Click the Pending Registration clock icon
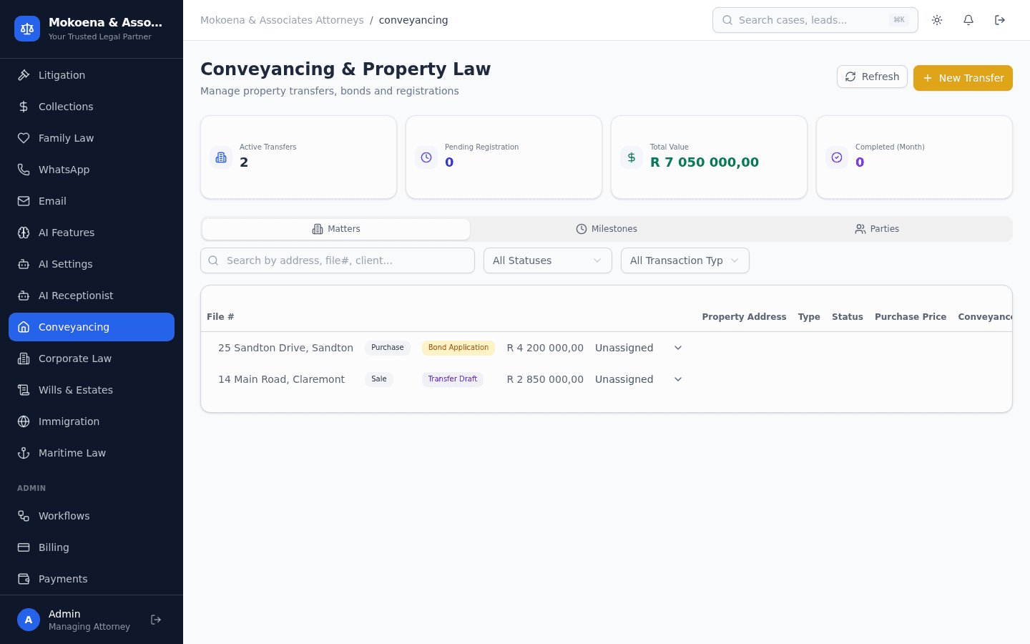This screenshot has height=644, width=1030. 426,157
